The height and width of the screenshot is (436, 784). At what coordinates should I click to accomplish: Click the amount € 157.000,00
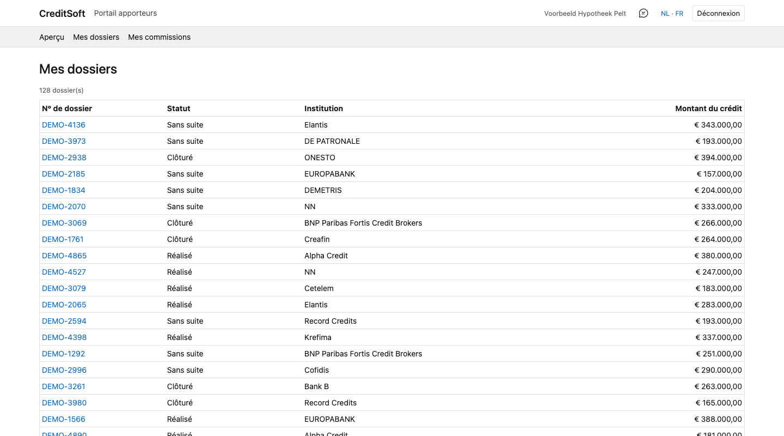pos(719,174)
